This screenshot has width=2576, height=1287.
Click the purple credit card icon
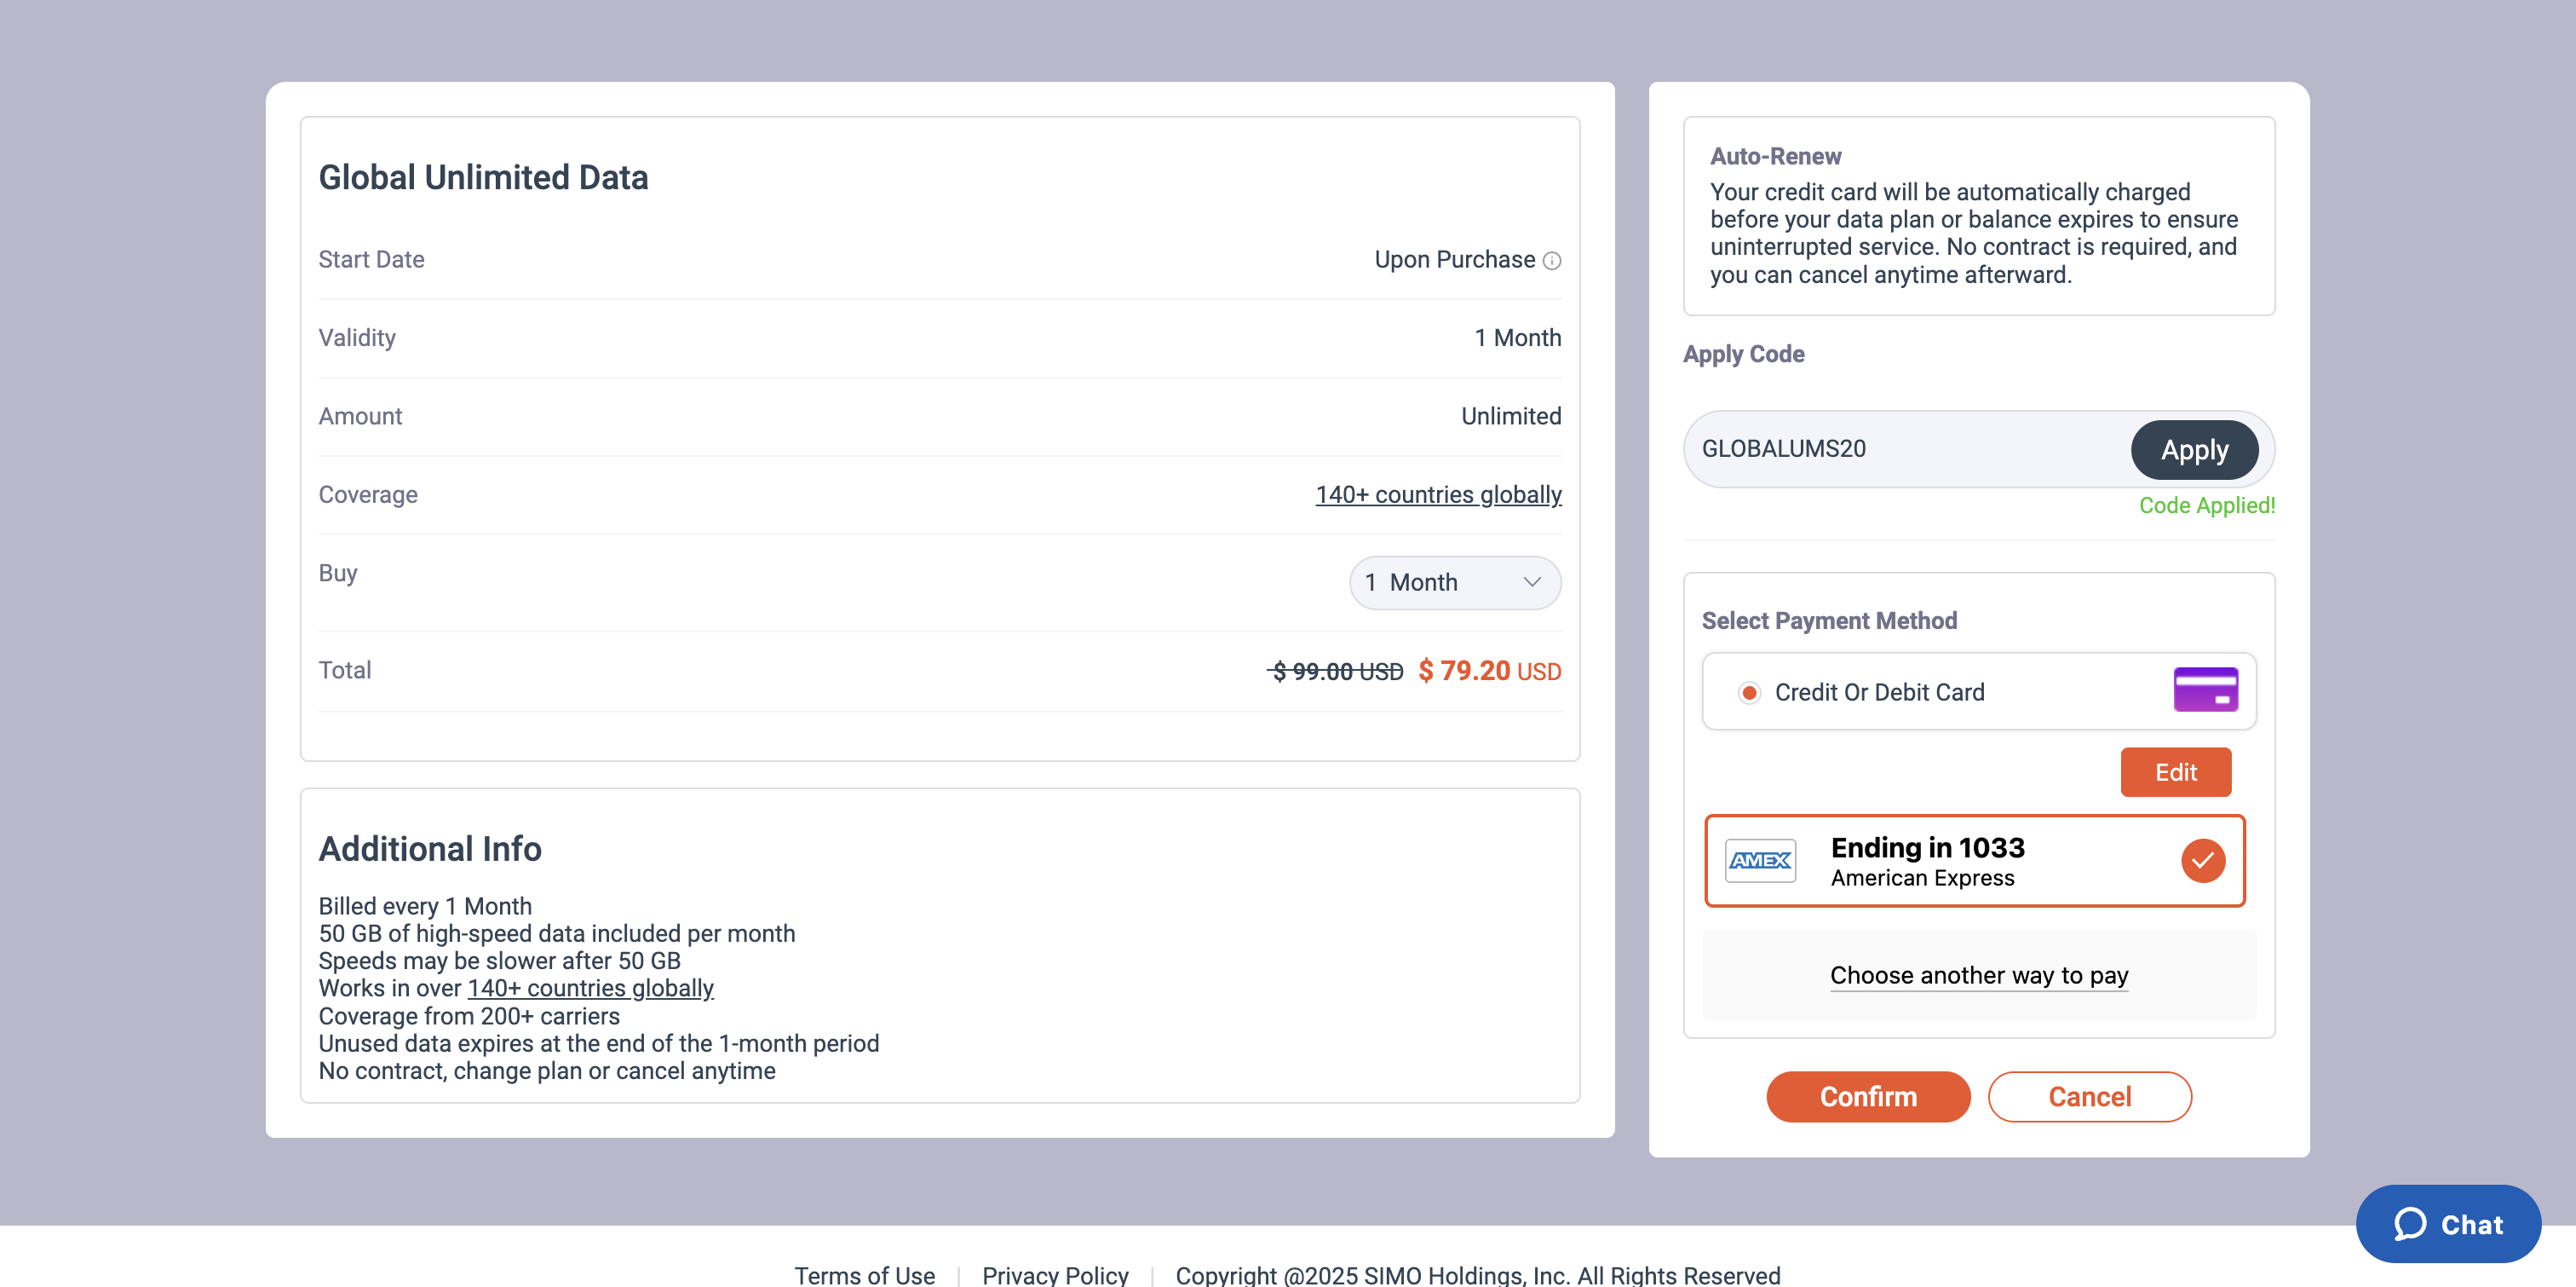tap(2205, 690)
